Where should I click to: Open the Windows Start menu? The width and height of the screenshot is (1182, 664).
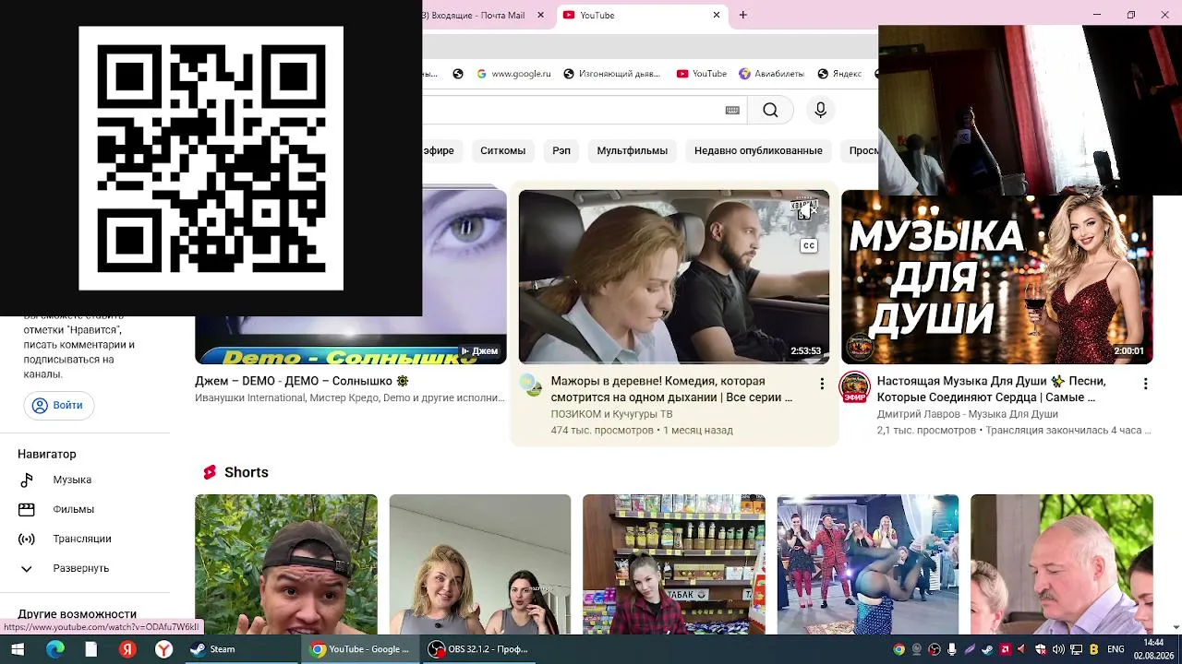[18, 649]
